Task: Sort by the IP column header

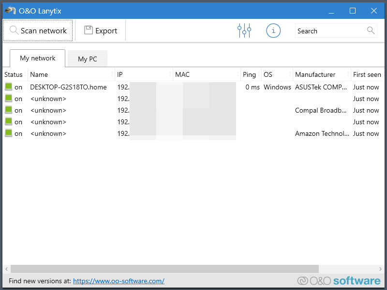Action: tap(120, 74)
